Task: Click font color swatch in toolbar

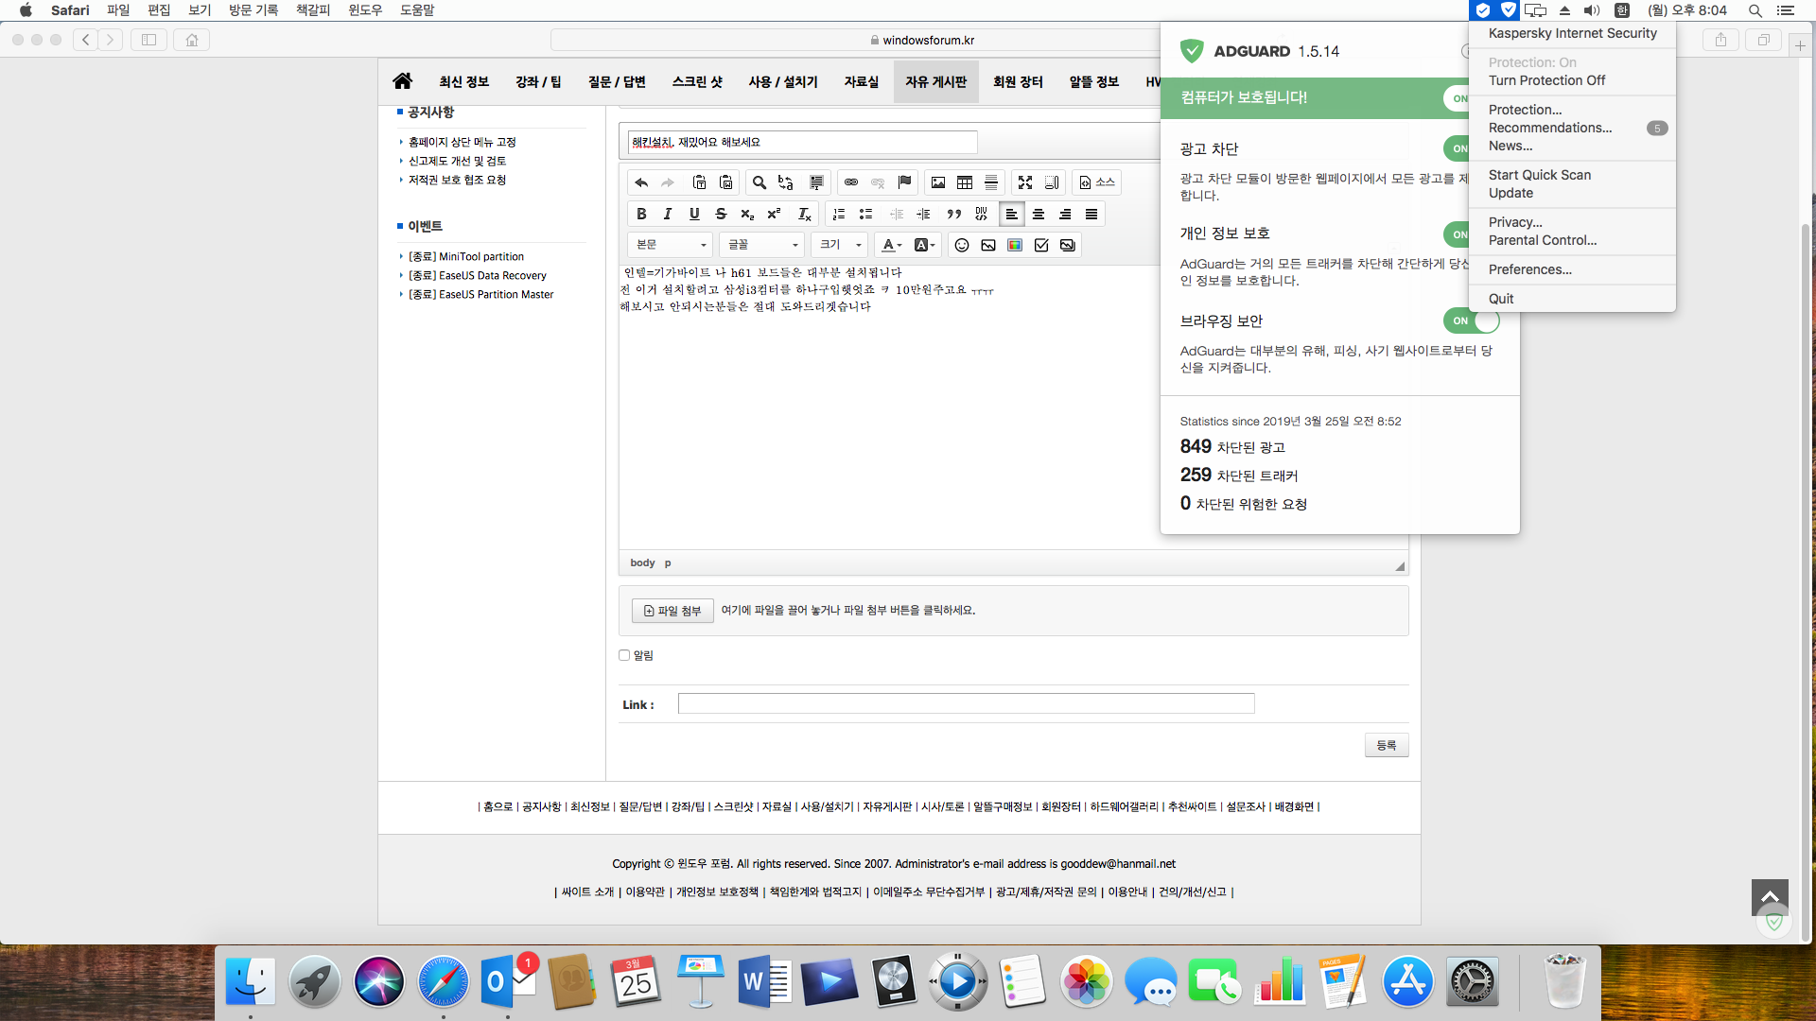Action: click(x=889, y=244)
